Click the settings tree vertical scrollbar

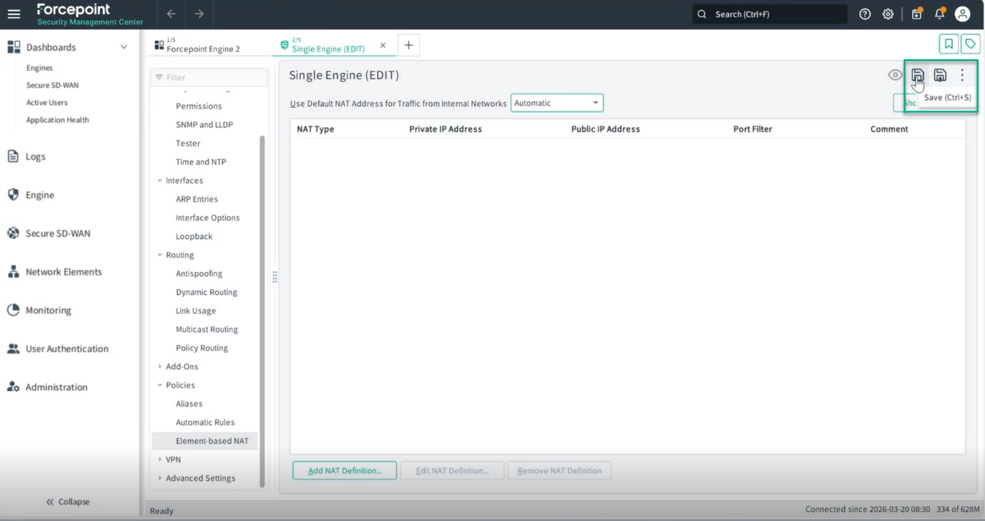[262, 311]
